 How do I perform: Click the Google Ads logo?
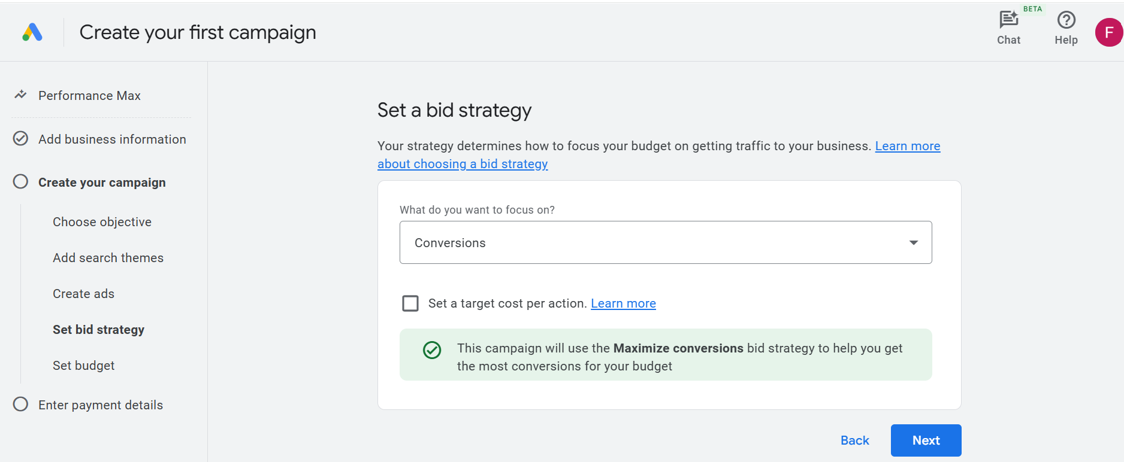[32, 32]
